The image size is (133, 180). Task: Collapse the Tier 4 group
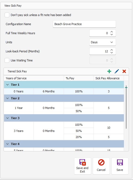tap(7, 144)
